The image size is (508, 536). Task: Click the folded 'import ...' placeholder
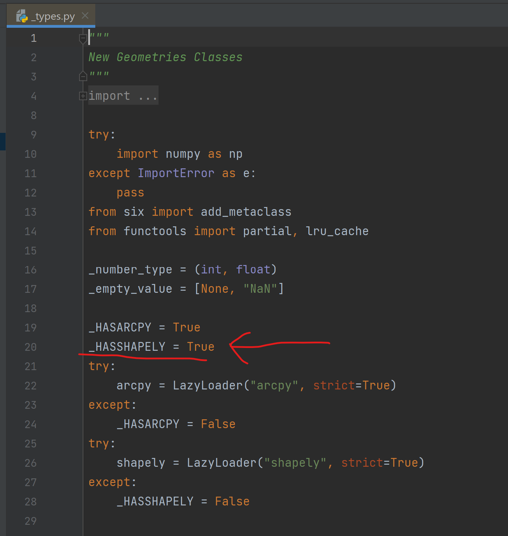coord(122,95)
